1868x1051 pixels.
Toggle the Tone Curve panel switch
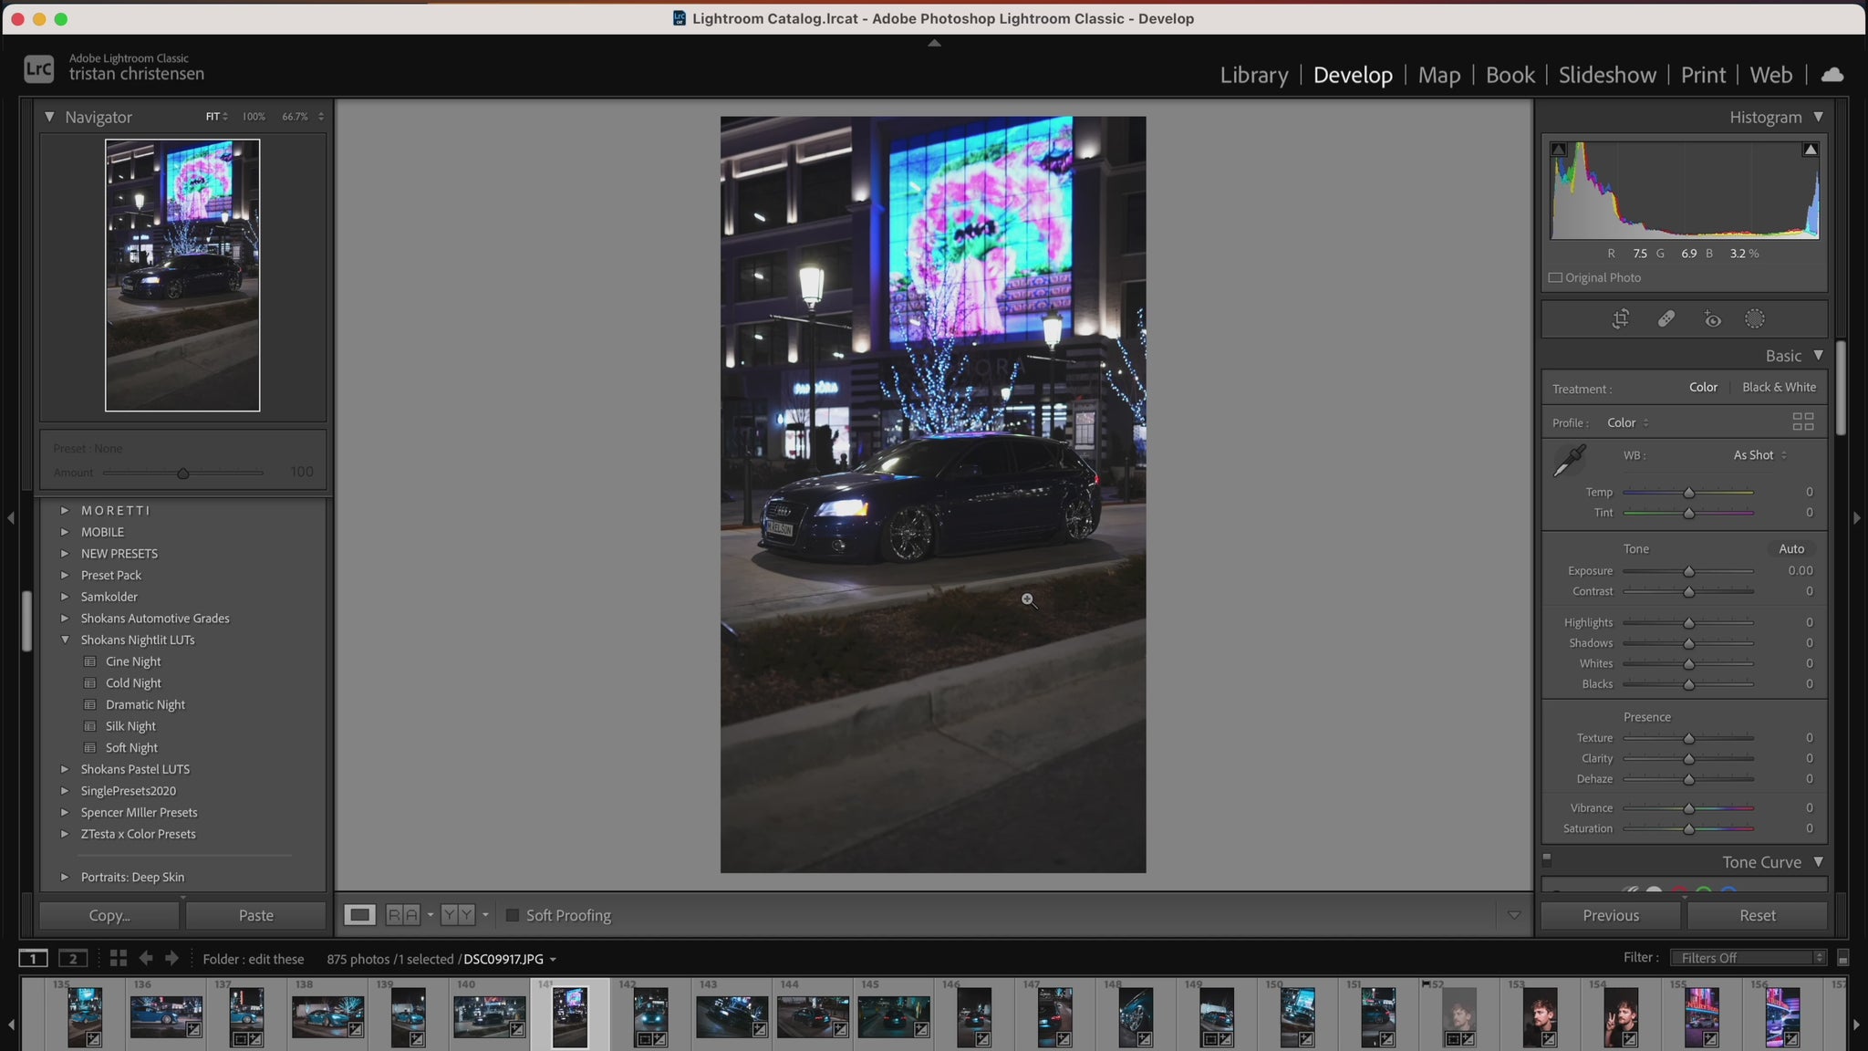point(1547,859)
